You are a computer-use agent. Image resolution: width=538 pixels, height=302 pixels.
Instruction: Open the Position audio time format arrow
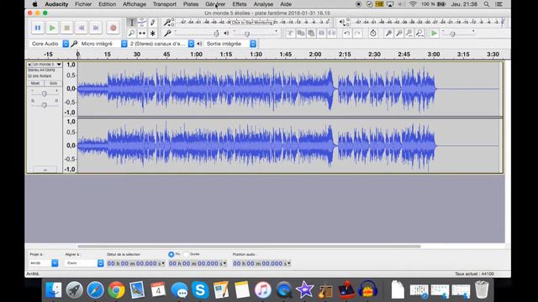[289, 263]
